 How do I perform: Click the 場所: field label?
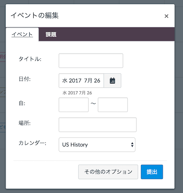pos(25,123)
